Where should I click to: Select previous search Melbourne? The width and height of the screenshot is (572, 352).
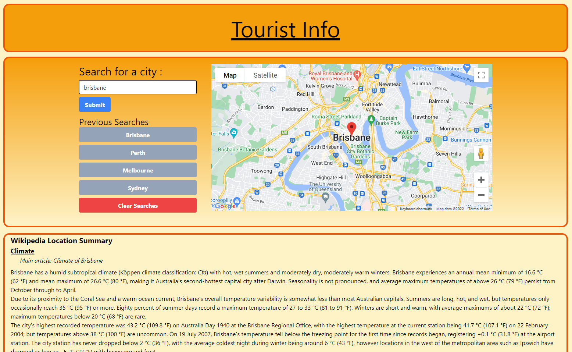[138, 170]
